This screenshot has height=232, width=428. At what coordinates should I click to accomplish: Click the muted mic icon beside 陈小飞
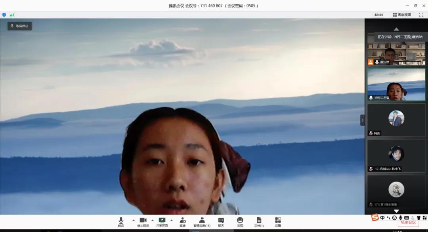[371, 169]
